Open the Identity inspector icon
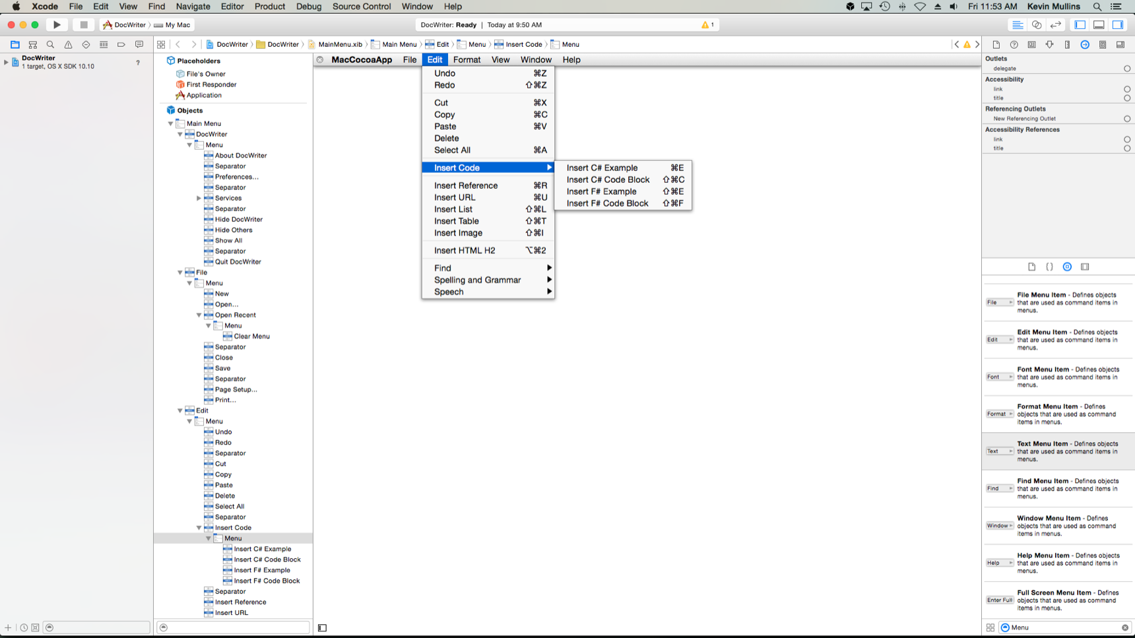 click(1032, 44)
